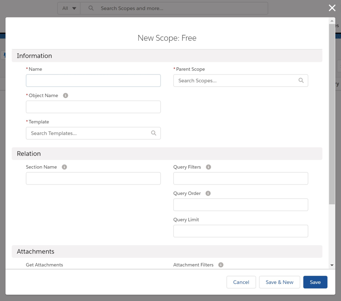
Task: Click the Query Limit label
Action: point(186,220)
